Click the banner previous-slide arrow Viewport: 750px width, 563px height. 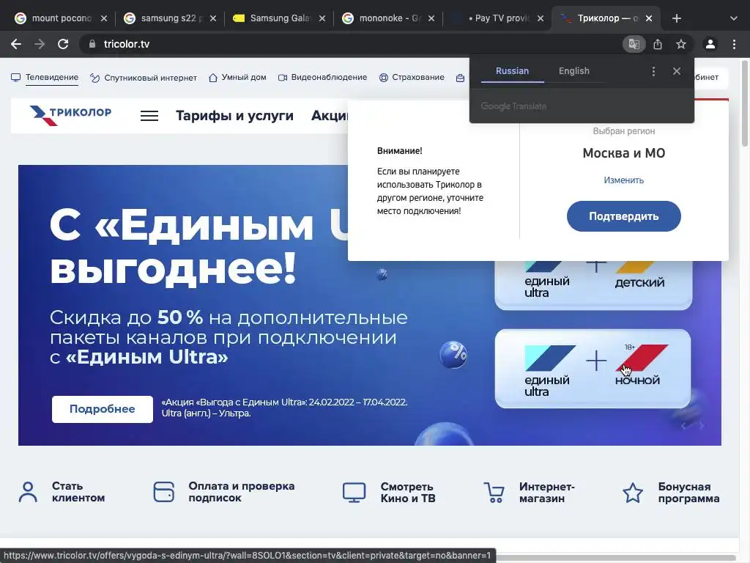[683, 425]
